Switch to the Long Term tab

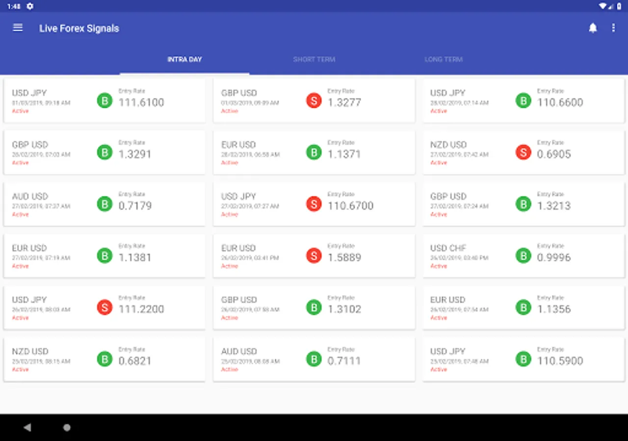click(444, 59)
